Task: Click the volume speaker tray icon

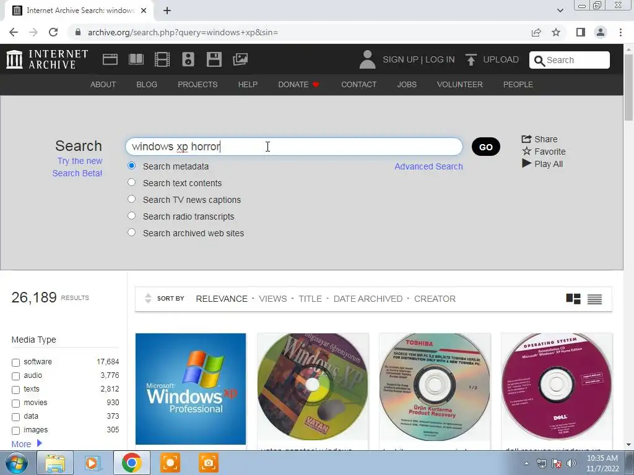Action: (571, 463)
